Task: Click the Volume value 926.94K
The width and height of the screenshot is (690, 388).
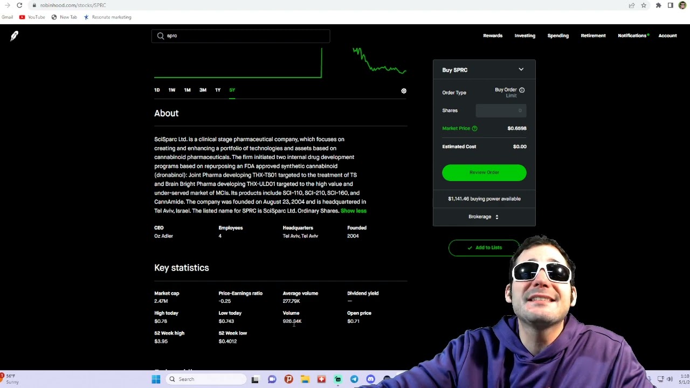Action: pos(292,321)
